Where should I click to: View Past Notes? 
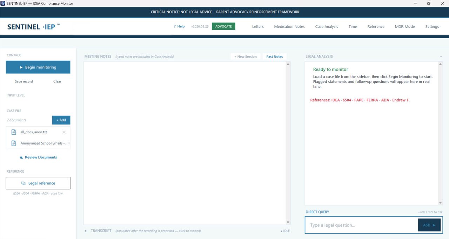point(274,57)
